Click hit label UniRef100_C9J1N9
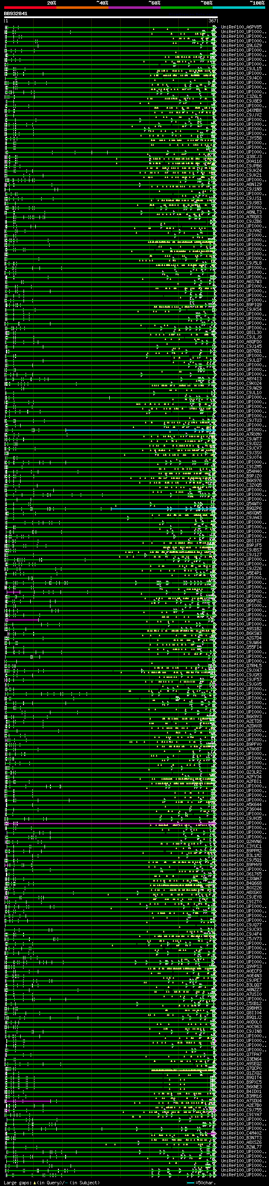This screenshot has width=269, height=1186. [241, 189]
